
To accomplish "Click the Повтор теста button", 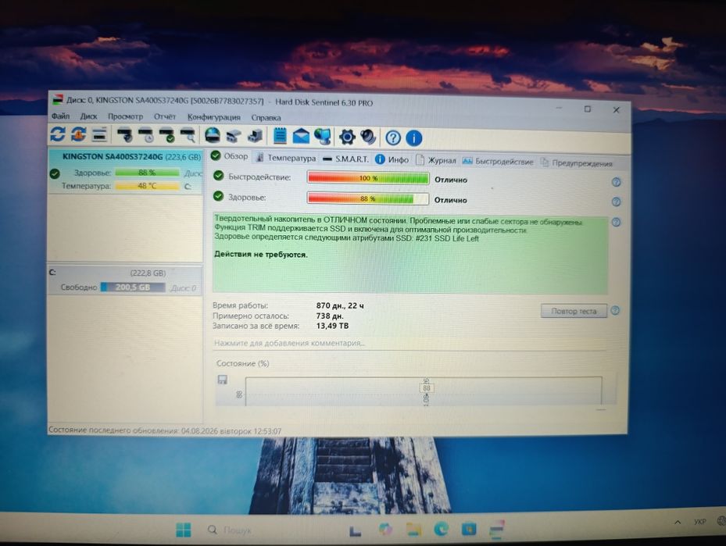I will pyautogui.click(x=574, y=311).
